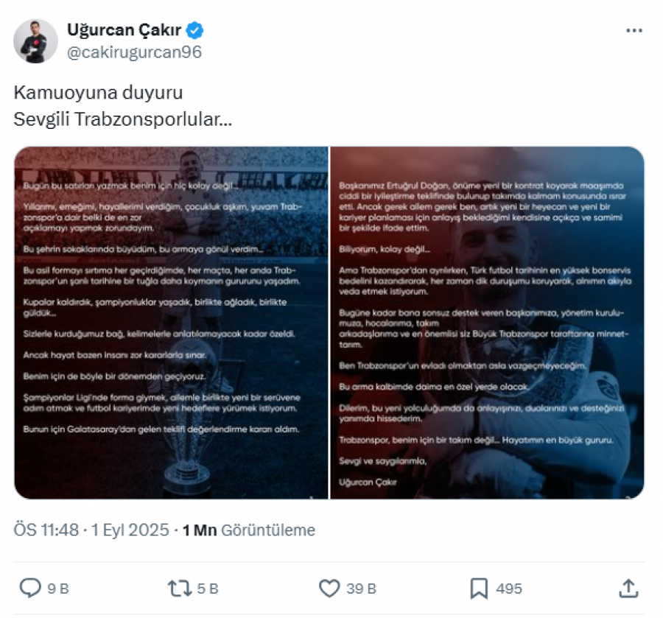Open the Uğurcan Çakır display name link
Screen dimensions: 663x618
(x=124, y=30)
